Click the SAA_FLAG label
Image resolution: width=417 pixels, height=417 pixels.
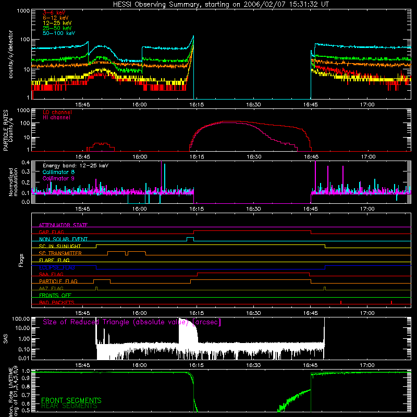[x=51, y=274]
